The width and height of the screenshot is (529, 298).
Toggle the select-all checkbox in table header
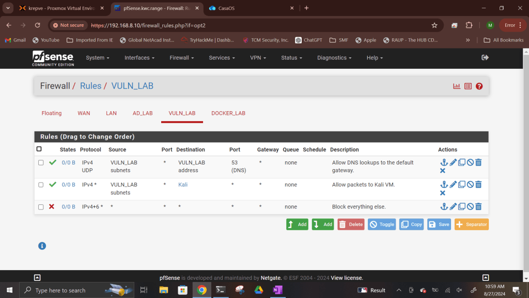39,150
